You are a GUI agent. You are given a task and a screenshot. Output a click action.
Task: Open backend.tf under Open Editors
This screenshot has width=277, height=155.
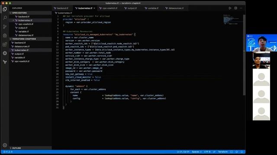tap(31, 17)
